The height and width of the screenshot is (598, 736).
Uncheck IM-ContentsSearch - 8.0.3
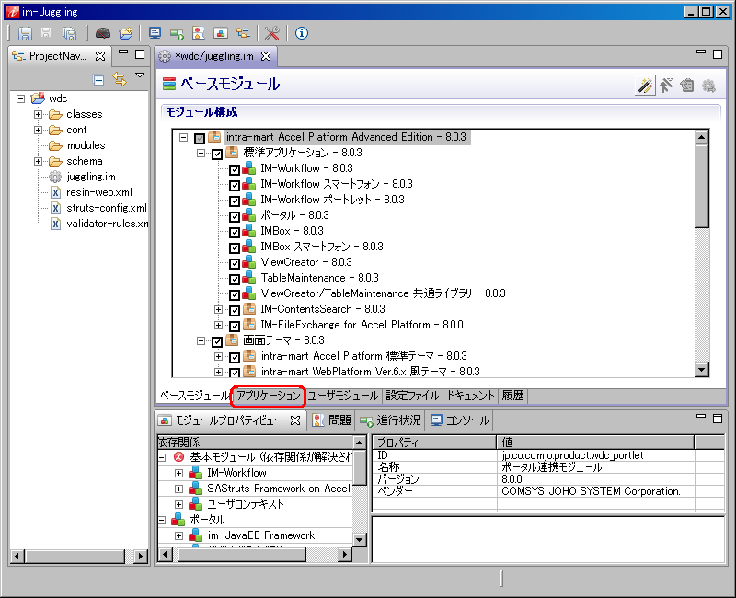[235, 310]
